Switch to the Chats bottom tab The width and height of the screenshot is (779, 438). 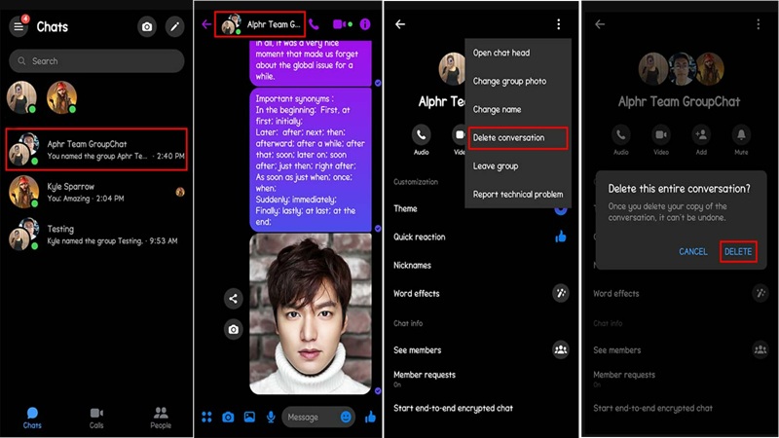[32, 418]
